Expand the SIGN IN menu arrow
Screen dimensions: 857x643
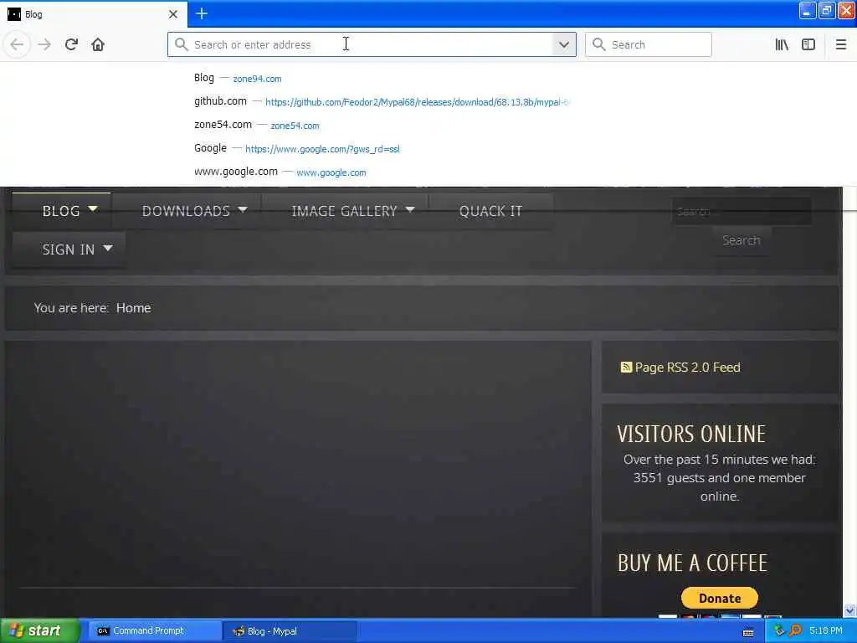coord(108,248)
